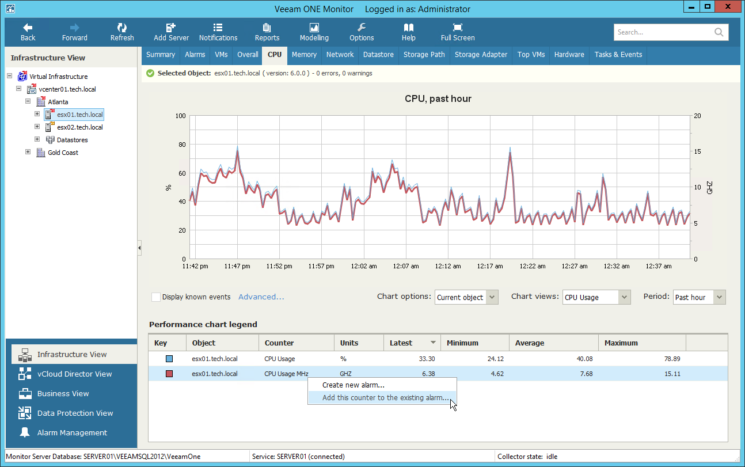Click the Forward navigation arrow
745x467 pixels.
click(75, 32)
